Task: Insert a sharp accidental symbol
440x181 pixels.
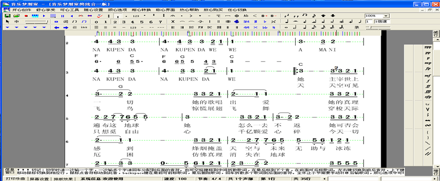Action: point(255,21)
